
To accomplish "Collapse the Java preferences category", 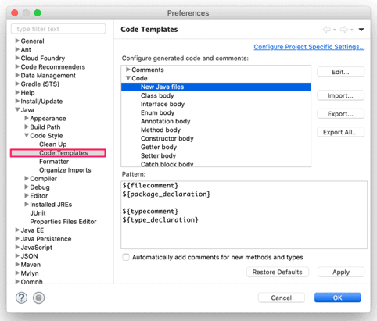I will click(x=17, y=109).
